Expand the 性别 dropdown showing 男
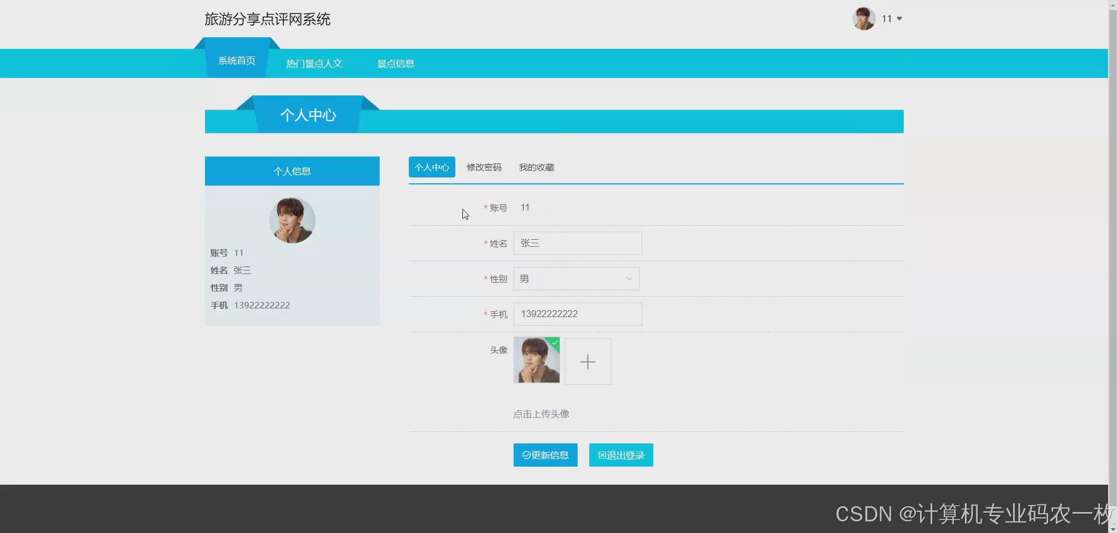Viewport: 1118px width, 533px height. [576, 279]
